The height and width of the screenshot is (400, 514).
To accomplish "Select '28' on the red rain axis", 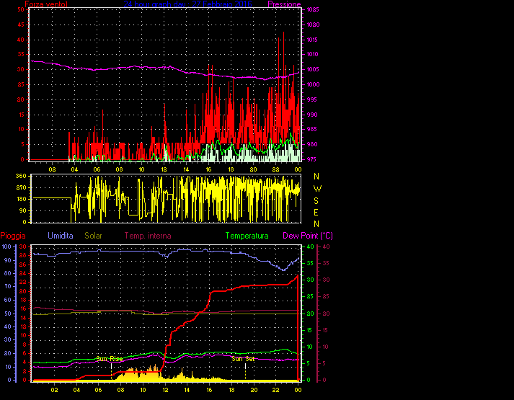I will tap(22, 256).
